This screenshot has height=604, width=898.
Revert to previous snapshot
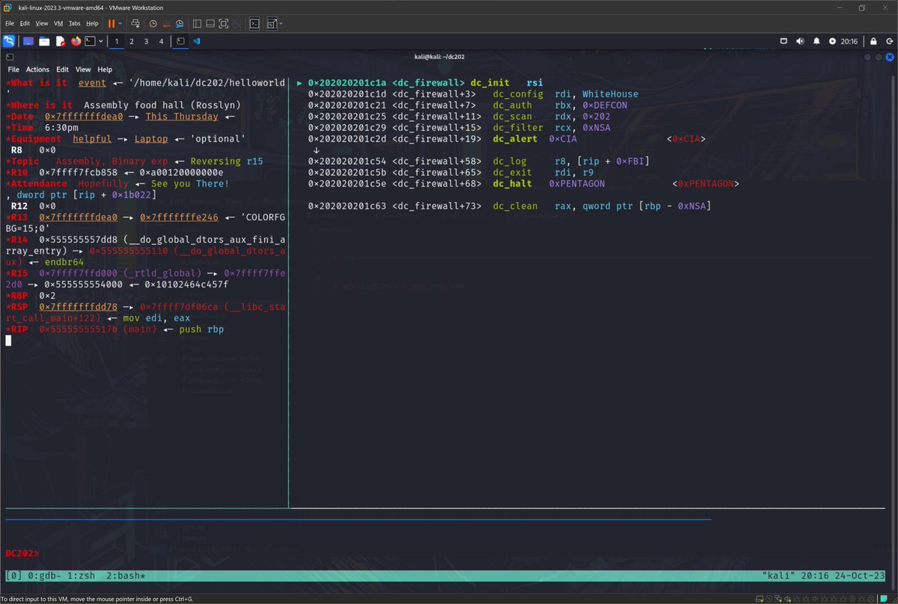coord(166,23)
